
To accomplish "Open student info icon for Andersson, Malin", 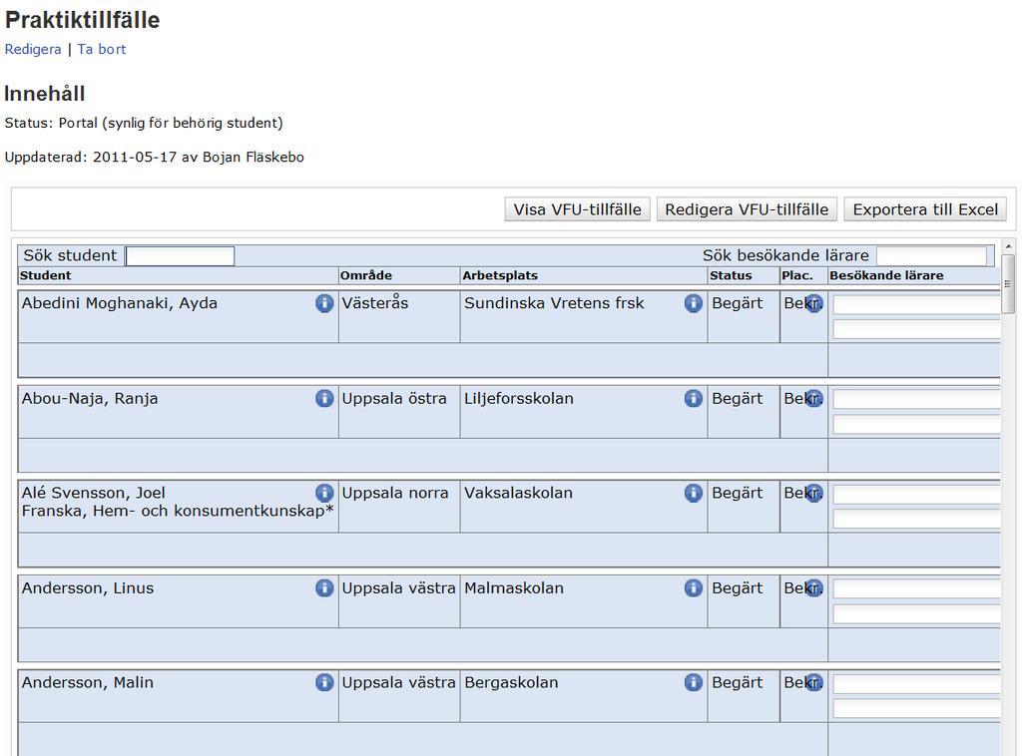I will [x=324, y=682].
